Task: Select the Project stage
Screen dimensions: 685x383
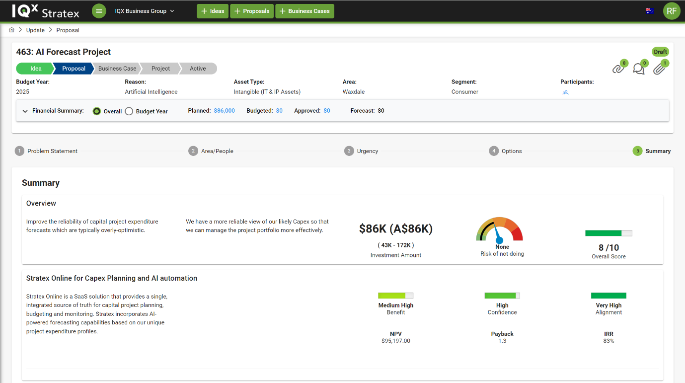Action: 160,69
